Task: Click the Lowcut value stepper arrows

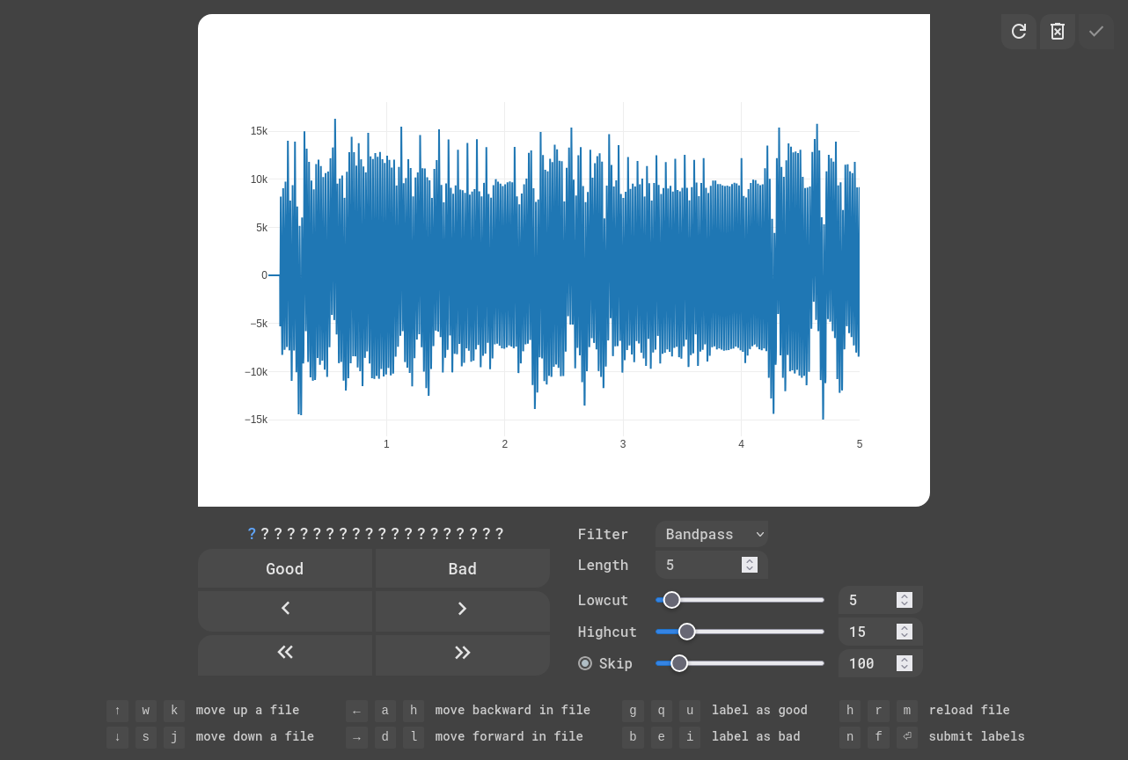Action: pyautogui.click(x=904, y=600)
